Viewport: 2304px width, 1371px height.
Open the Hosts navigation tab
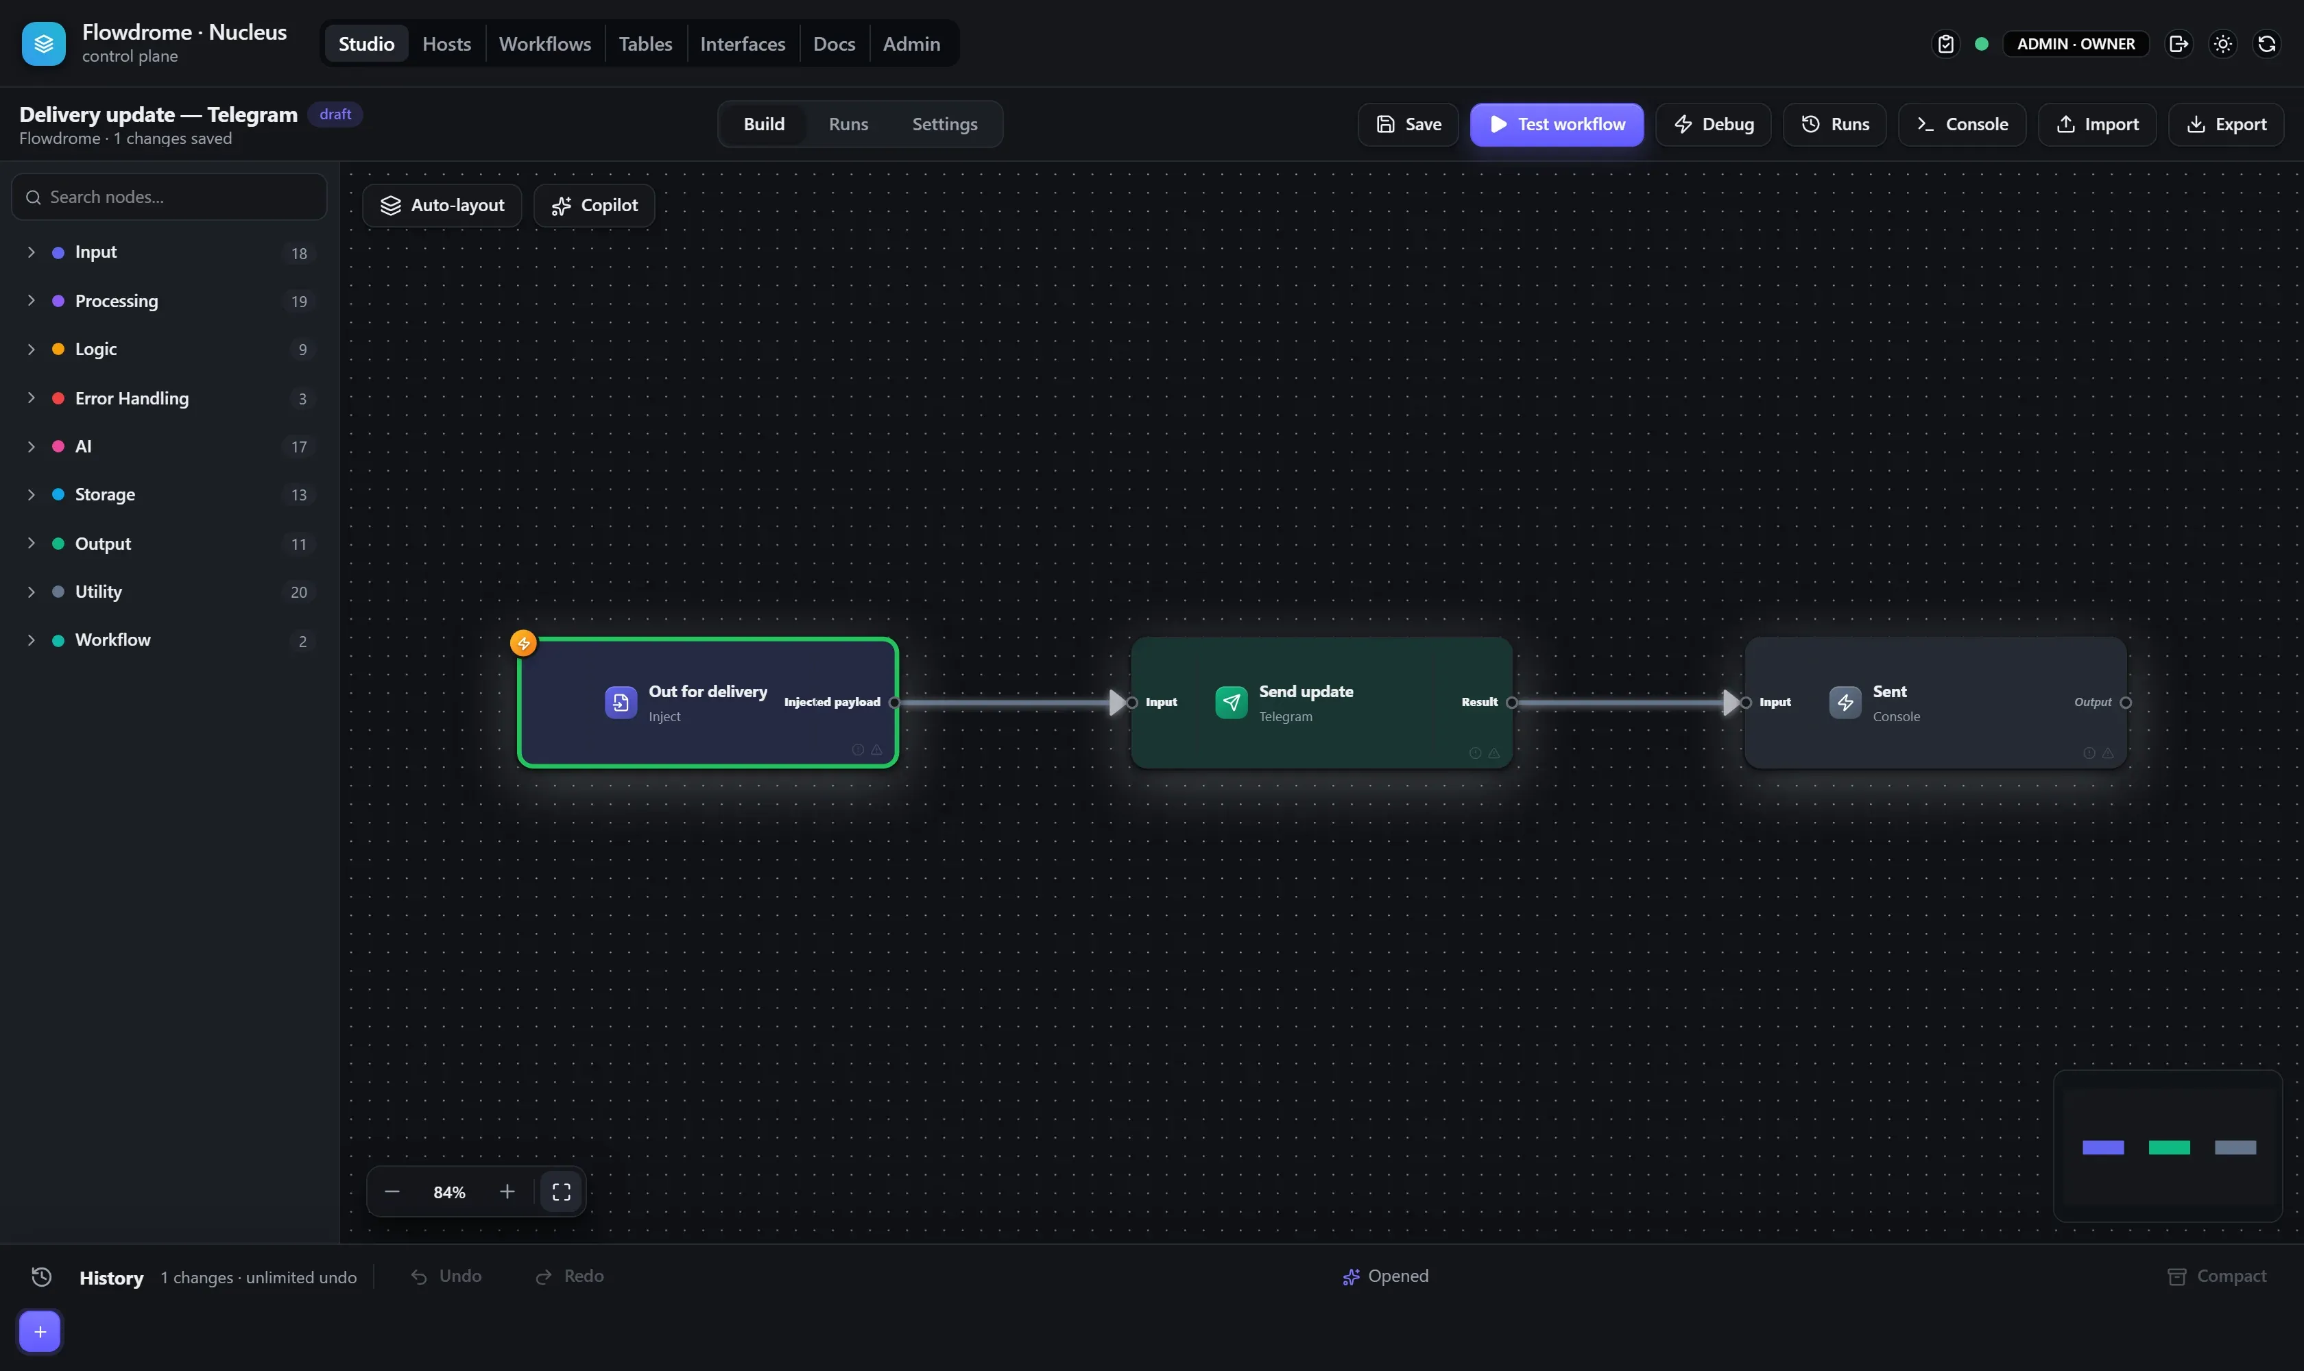[446, 43]
